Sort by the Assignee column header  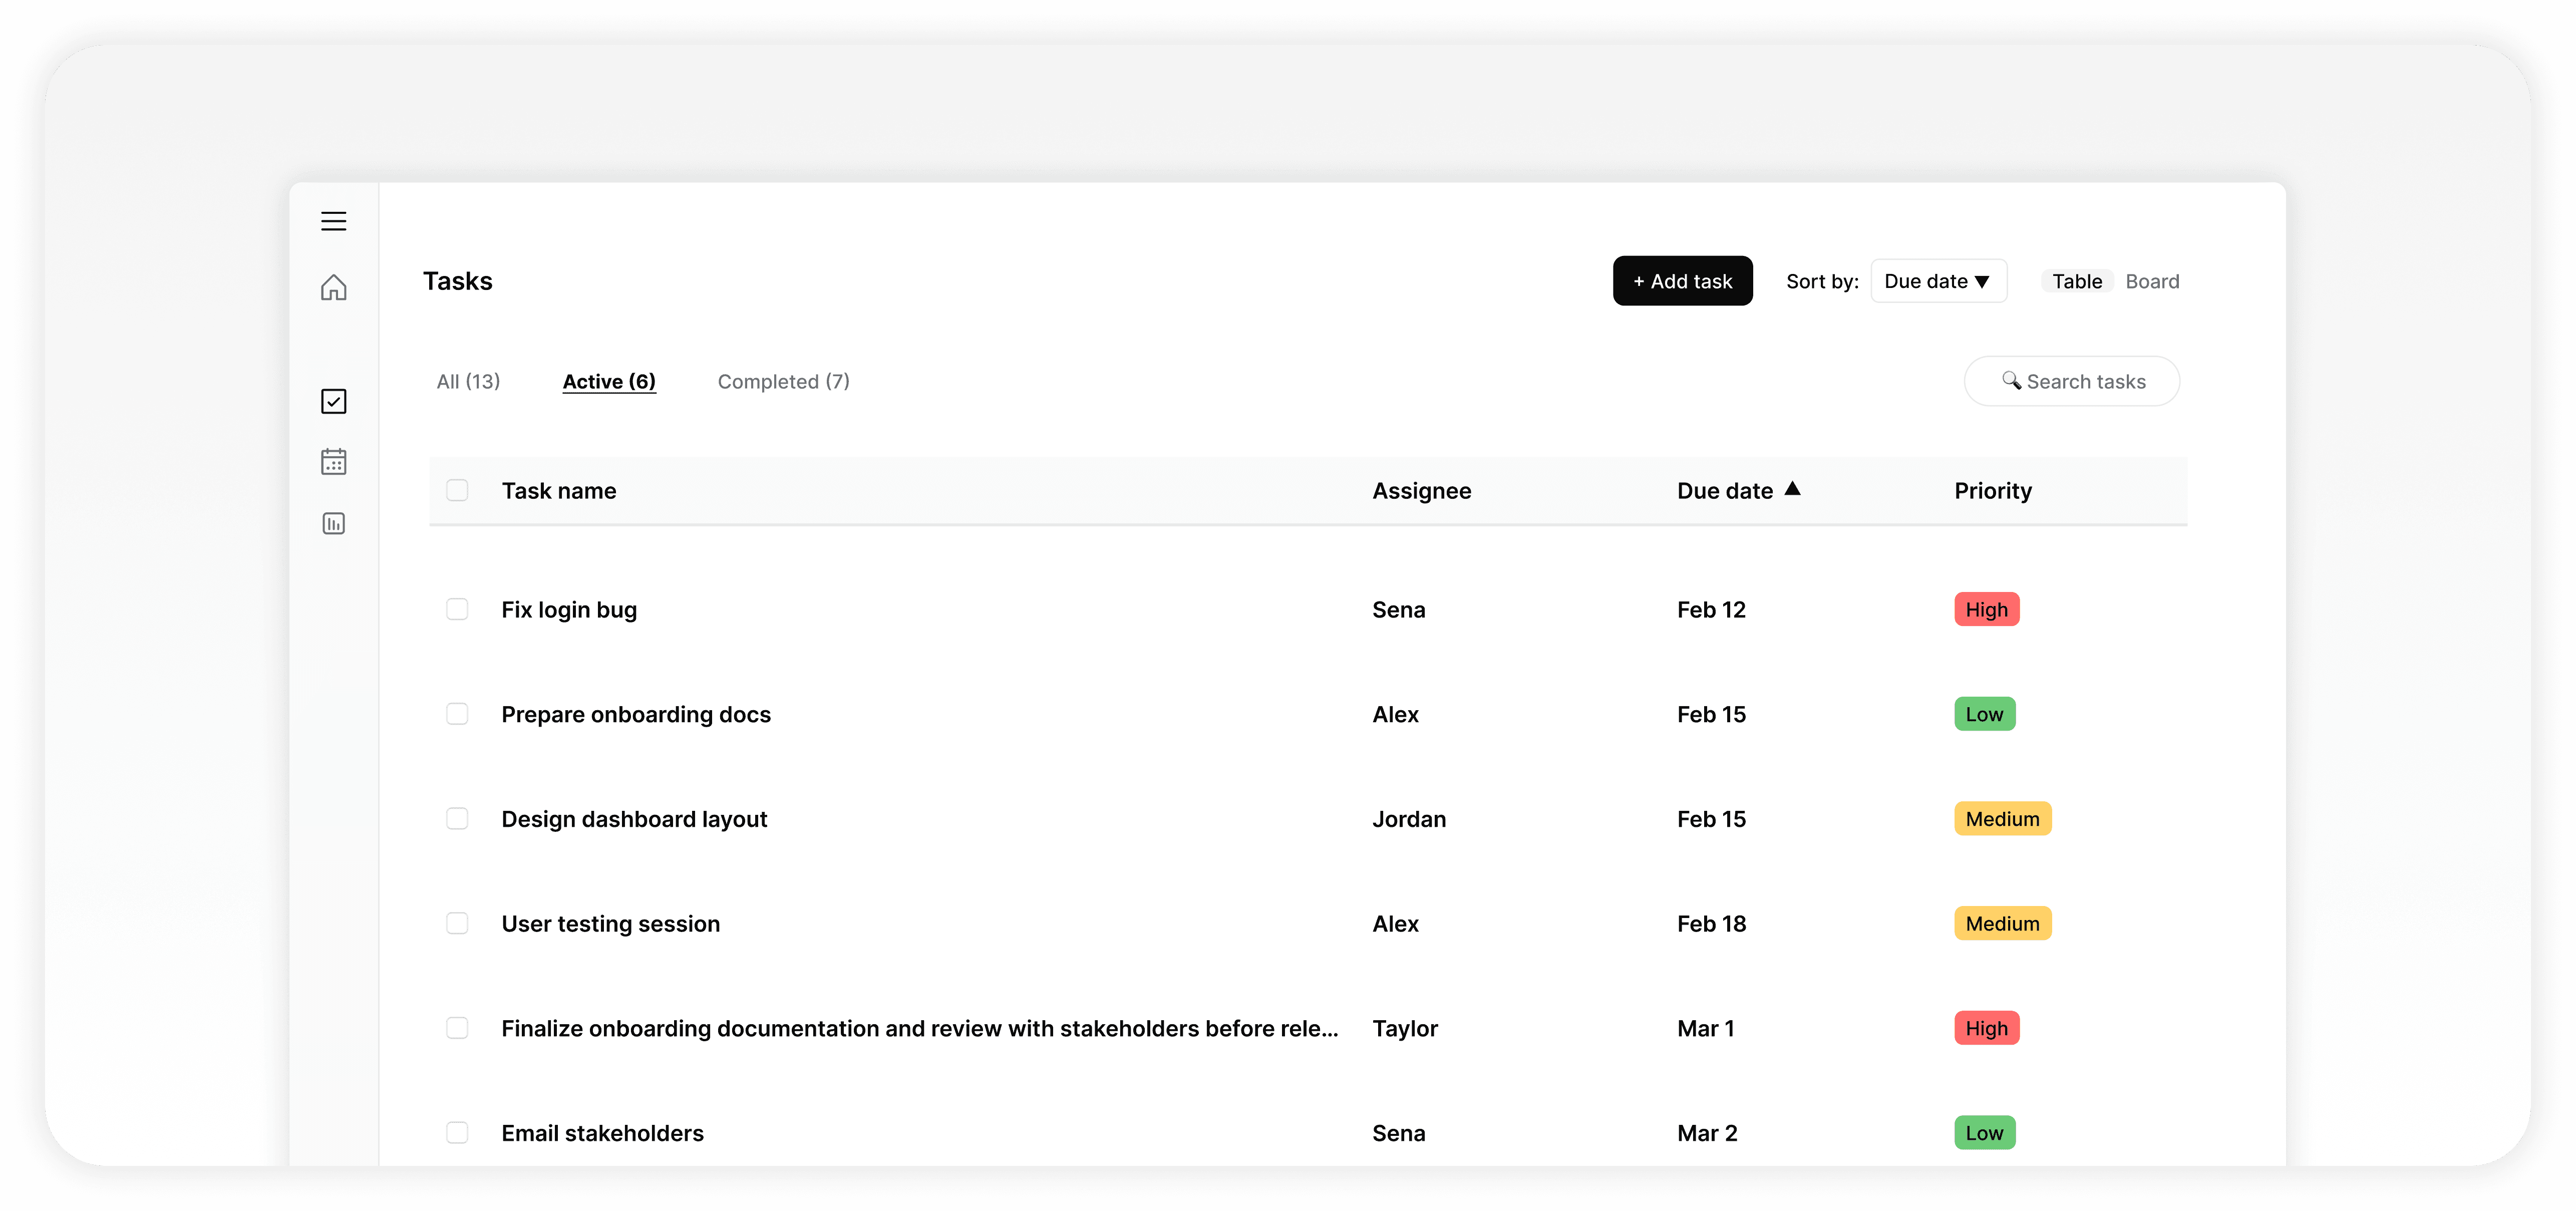(x=1421, y=491)
